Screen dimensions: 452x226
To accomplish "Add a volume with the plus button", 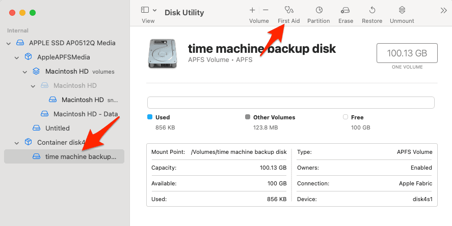I will pyautogui.click(x=252, y=10).
